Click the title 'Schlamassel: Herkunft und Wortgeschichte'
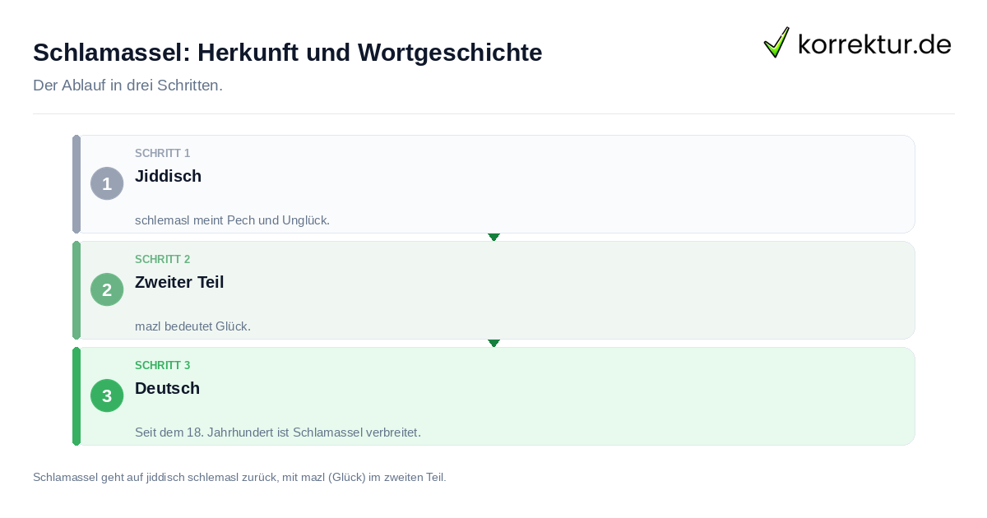This screenshot has height=518, width=987. pyautogui.click(x=288, y=53)
